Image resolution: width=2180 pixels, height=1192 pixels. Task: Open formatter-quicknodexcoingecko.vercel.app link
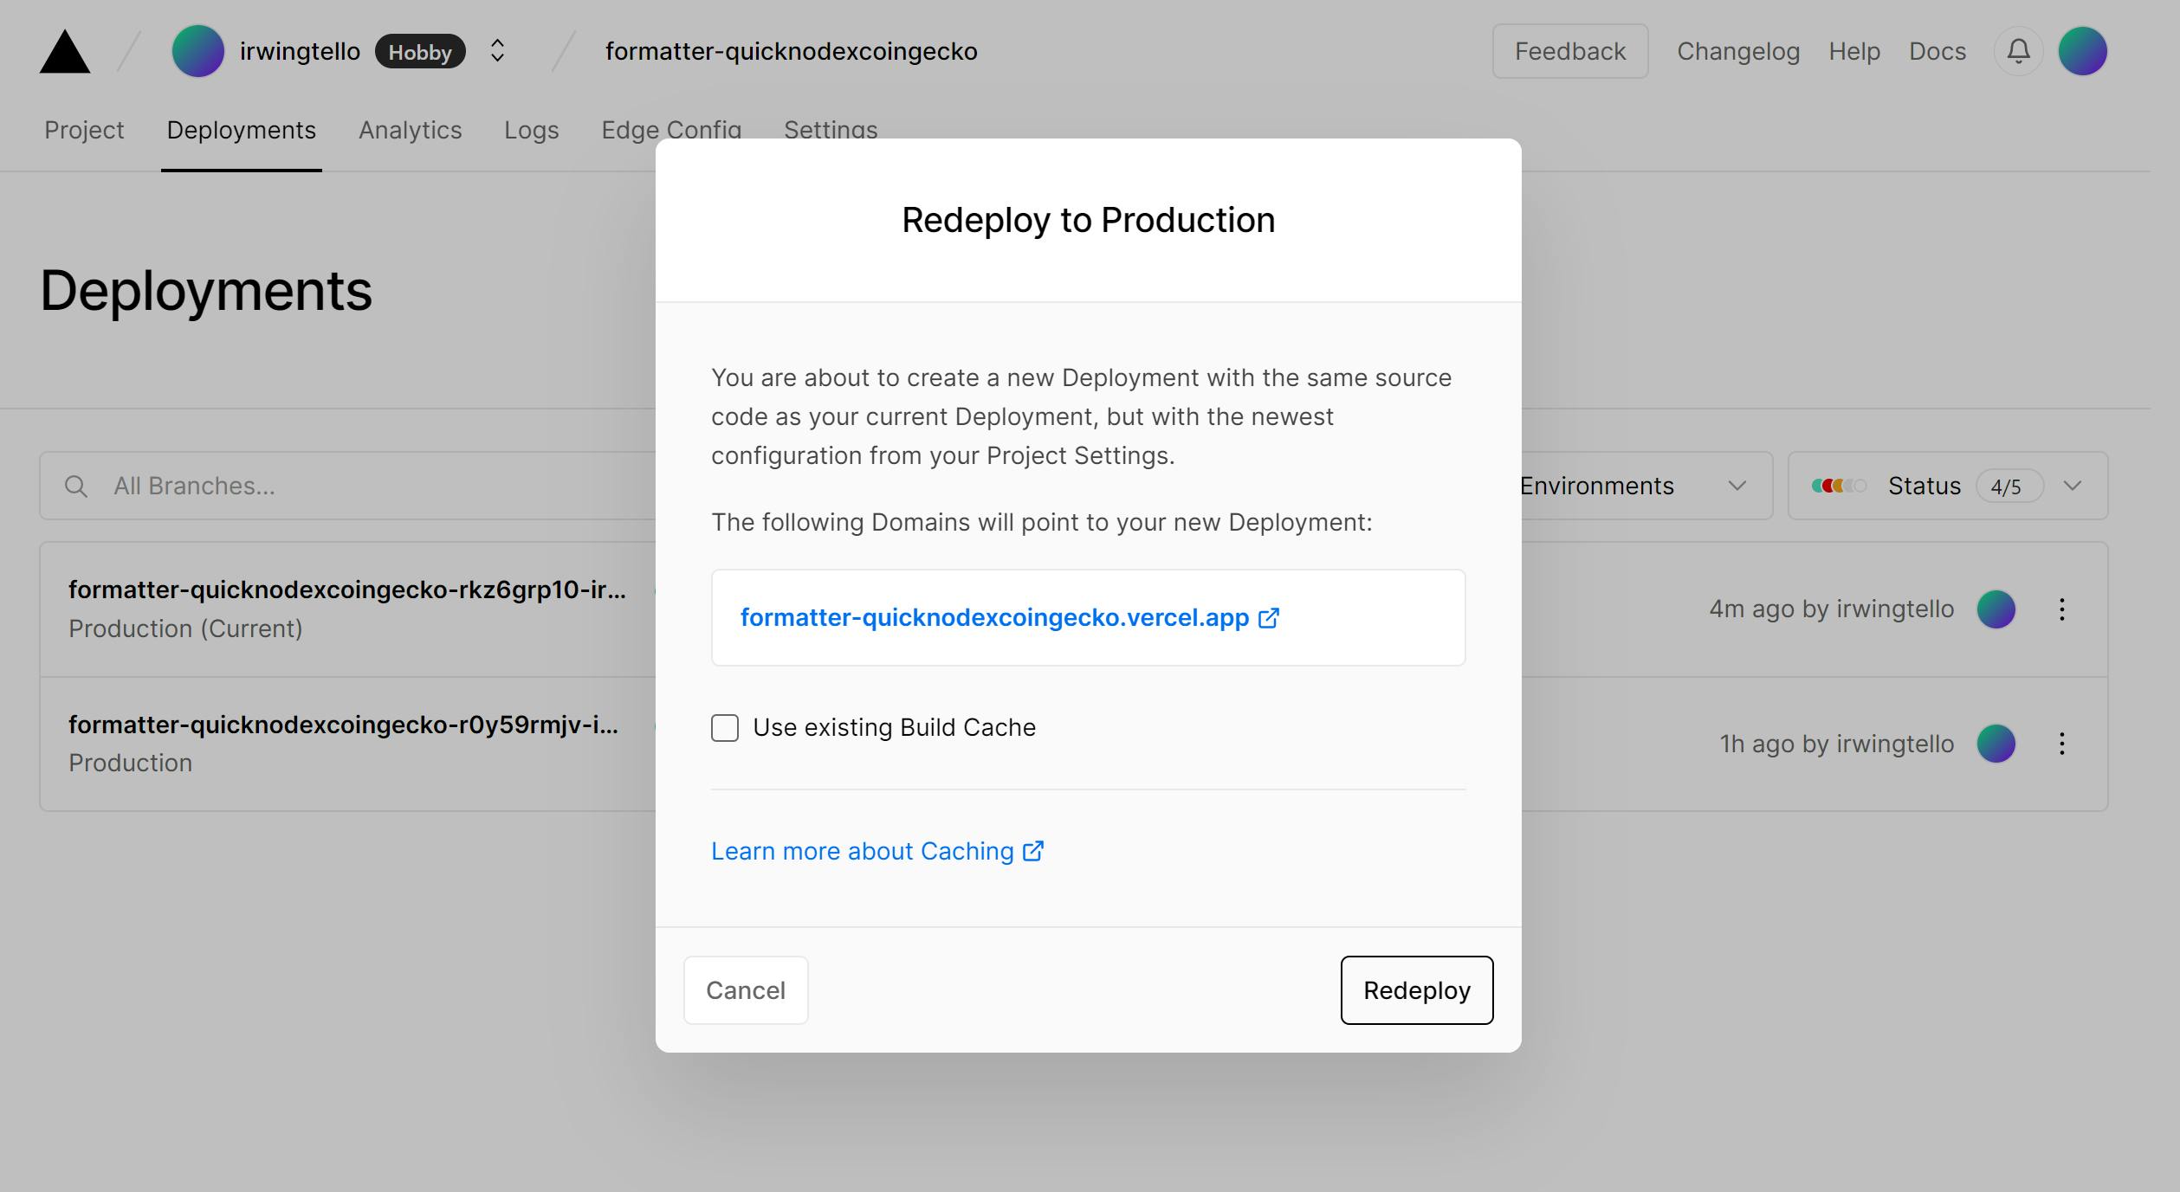pos(1013,616)
